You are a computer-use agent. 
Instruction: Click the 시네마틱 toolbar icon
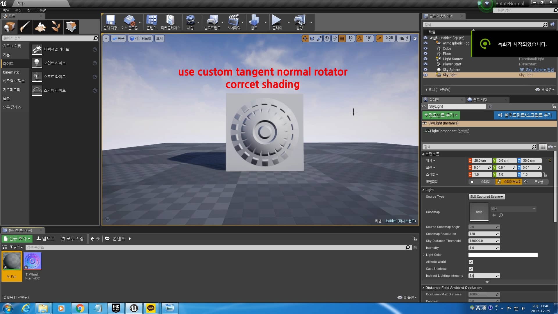pos(234,22)
